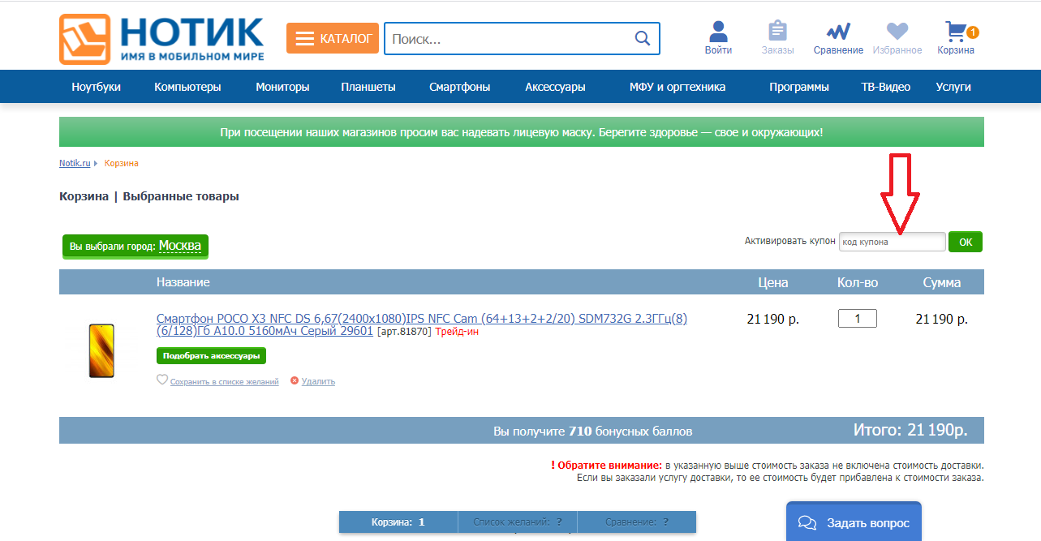Click Подобрать аксессуары button
The width and height of the screenshot is (1041, 541).
(x=211, y=355)
